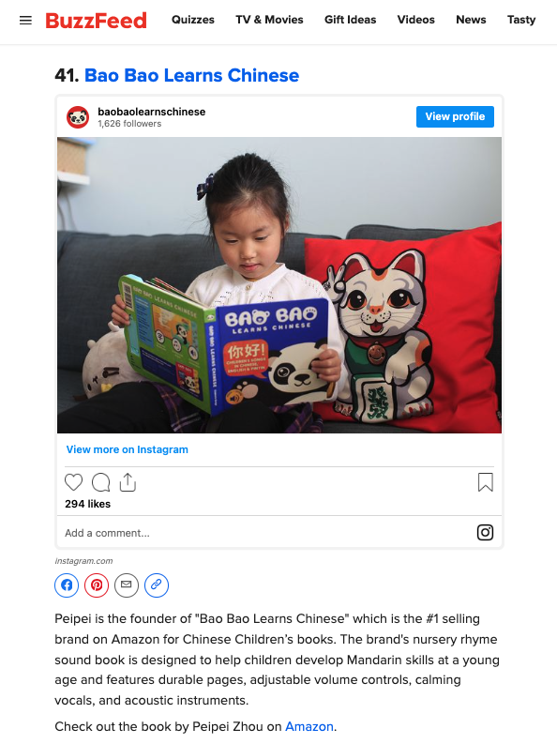Open View more on Instagram link

click(127, 449)
